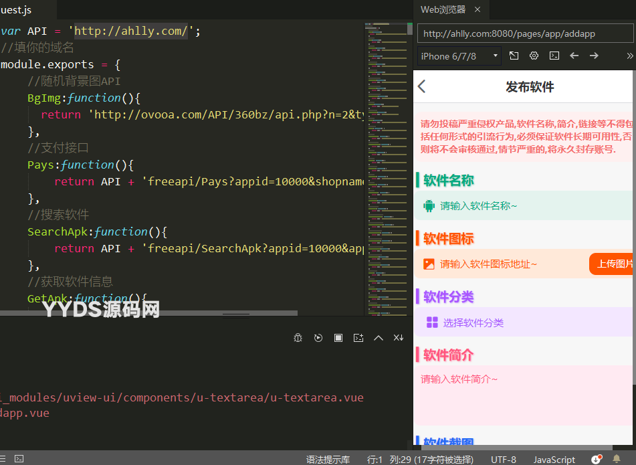Click the debug bug icon in console toolbar
Screen dimensions: 636x465
tap(298, 338)
